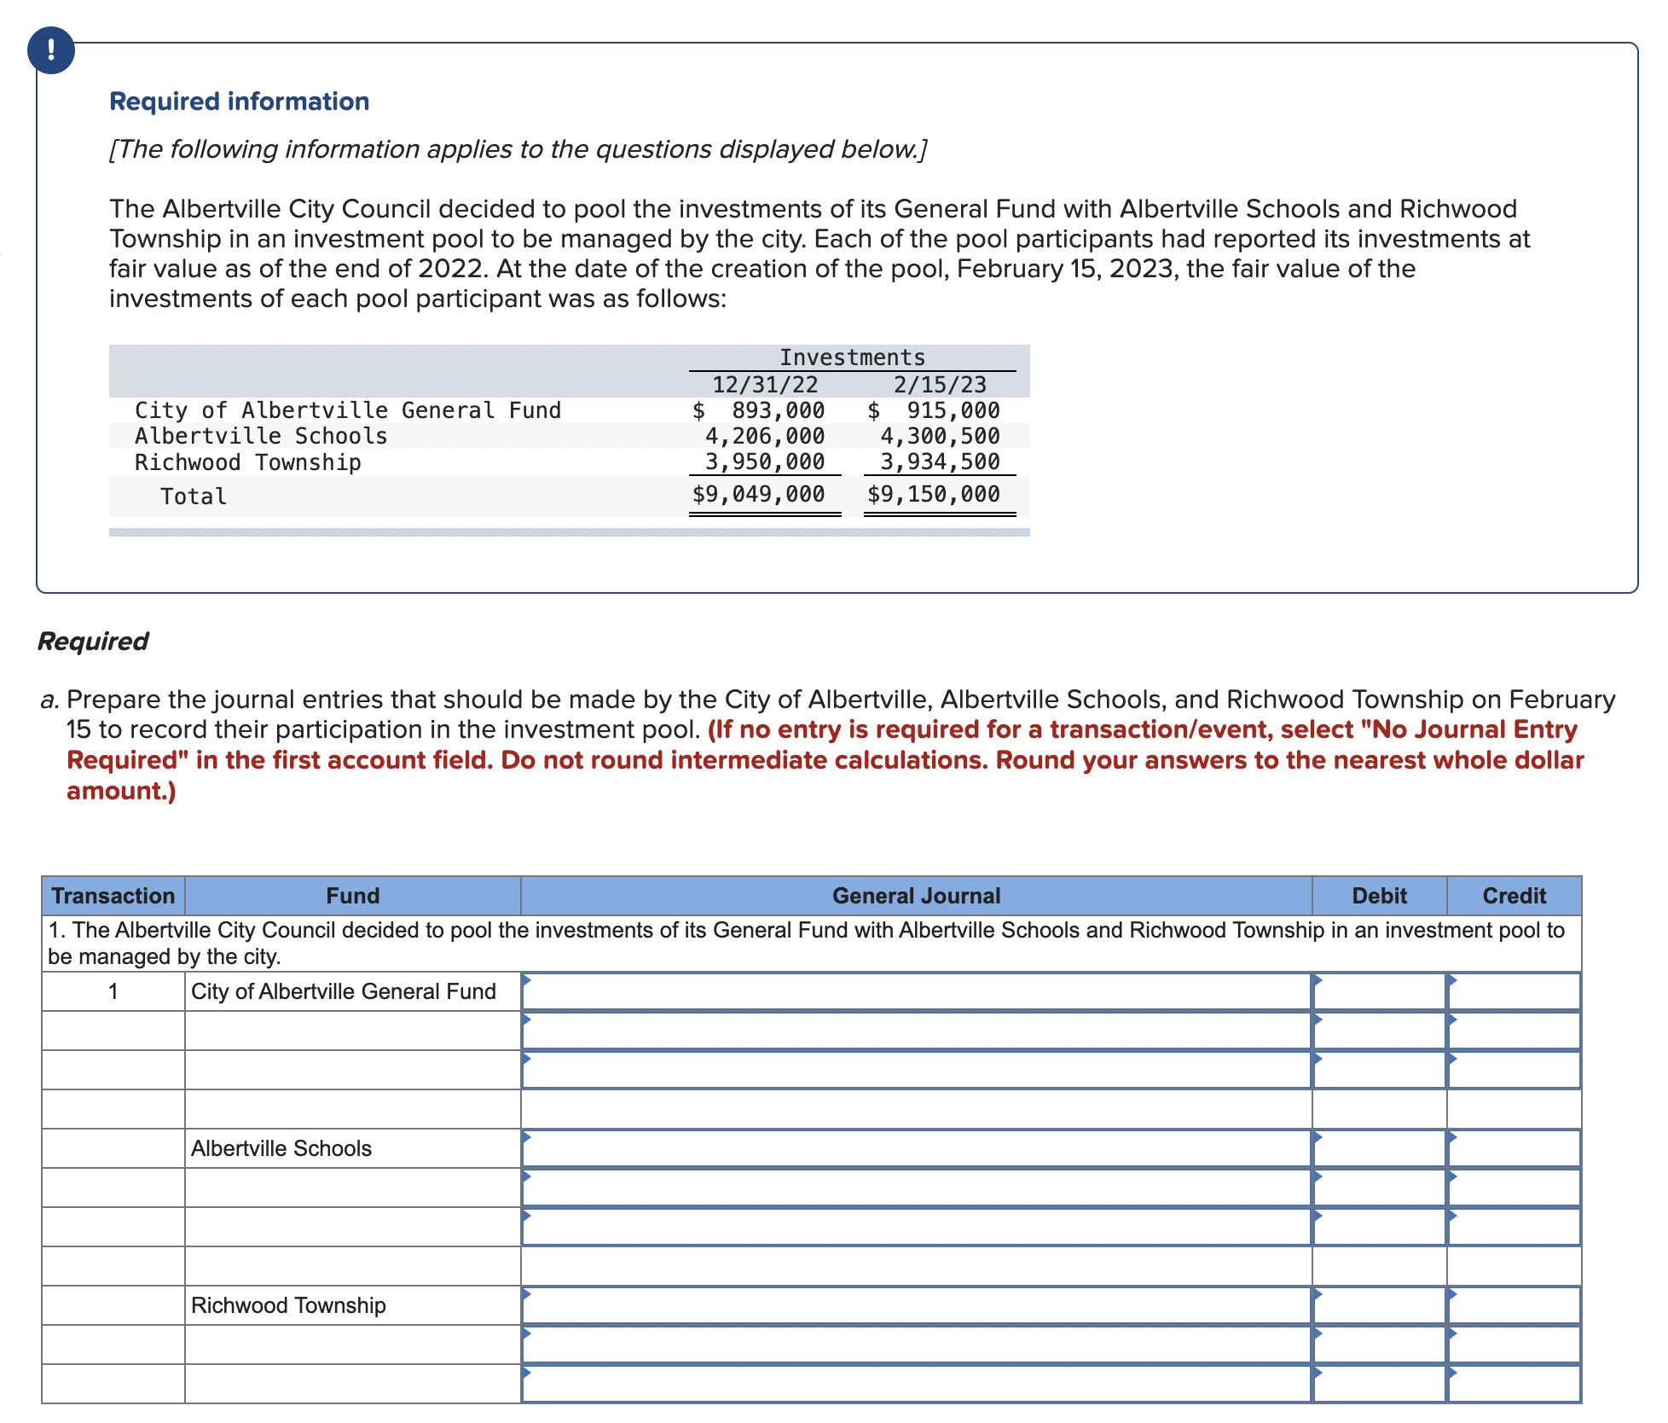Click Credit field in Albertville Schools first row
The width and height of the screenshot is (1668, 1423).
[x=1514, y=1148]
